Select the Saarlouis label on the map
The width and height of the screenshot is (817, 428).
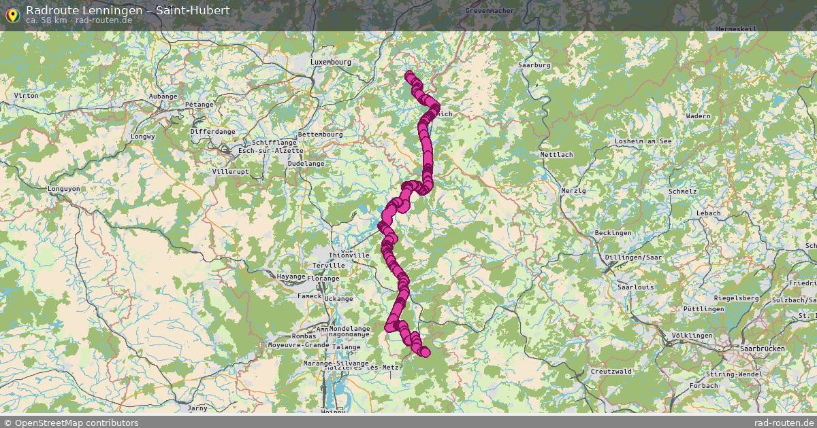click(x=635, y=287)
